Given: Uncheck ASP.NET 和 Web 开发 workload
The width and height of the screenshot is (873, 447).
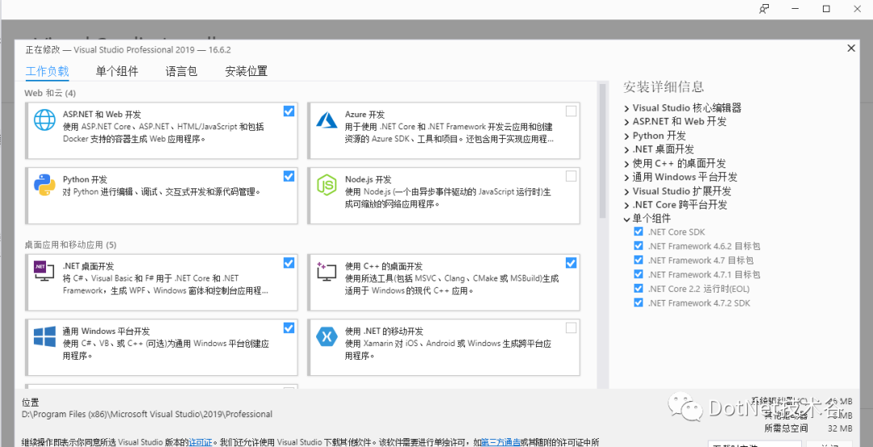Looking at the screenshot, I should tap(289, 112).
